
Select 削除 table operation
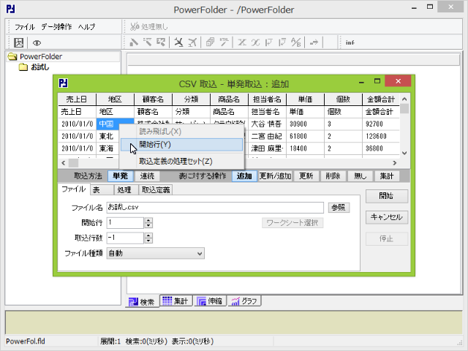(x=333, y=176)
